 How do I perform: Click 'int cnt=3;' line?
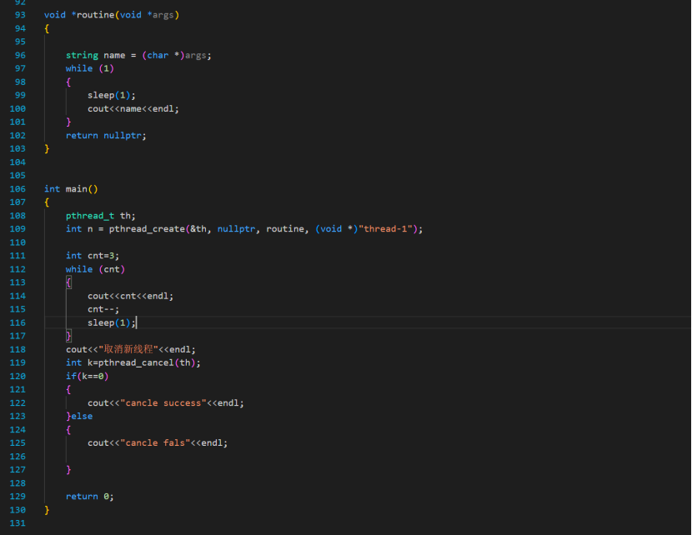tap(93, 256)
